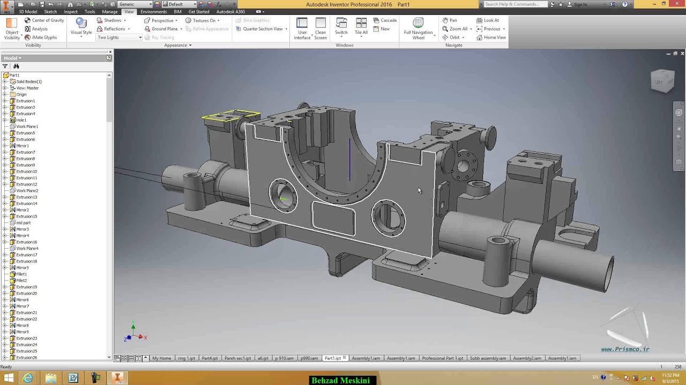Click the browser filter funnel icon
Image resolution: width=686 pixels, height=385 pixels.
[5, 66]
